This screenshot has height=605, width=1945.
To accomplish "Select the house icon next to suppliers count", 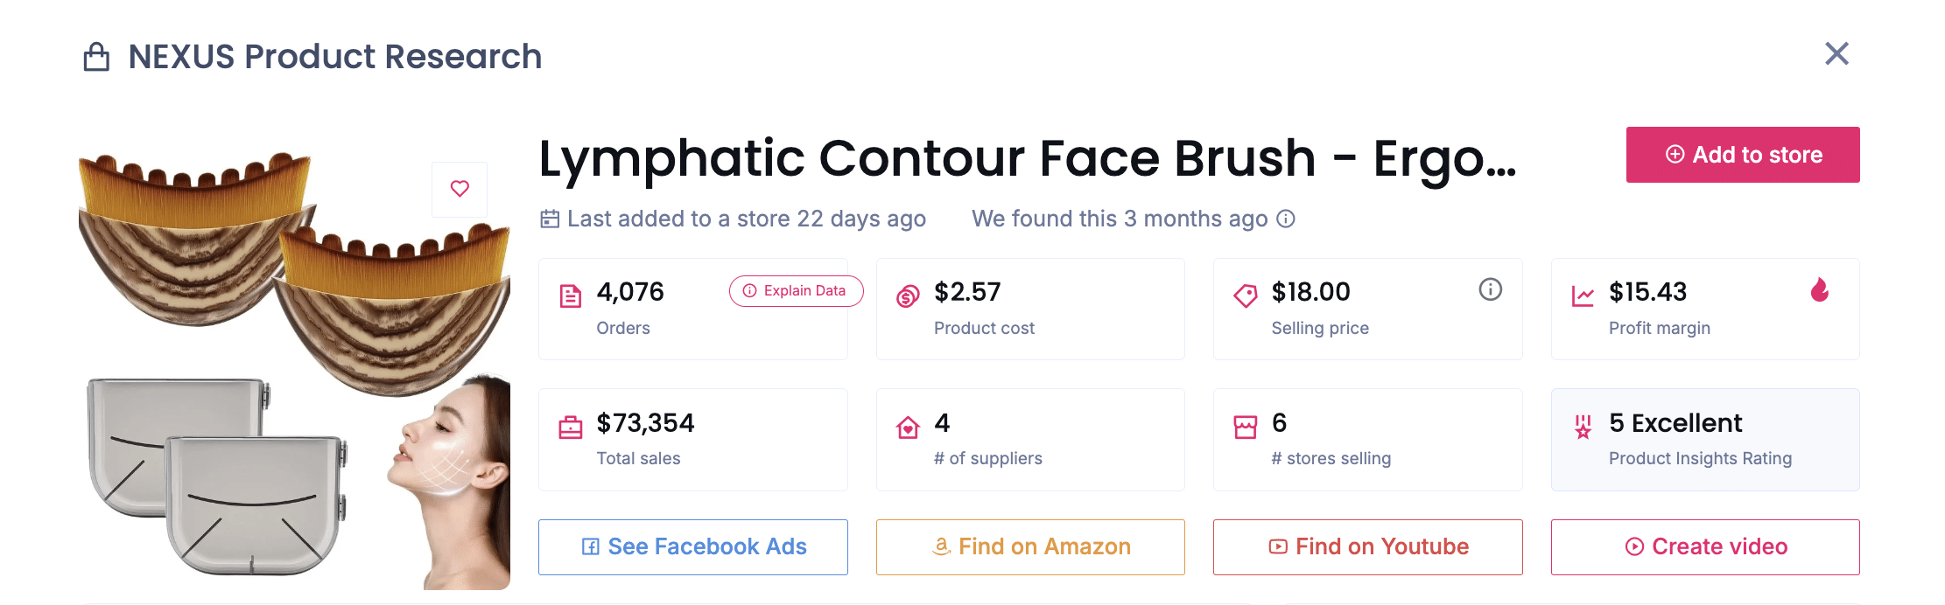I will tap(907, 427).
